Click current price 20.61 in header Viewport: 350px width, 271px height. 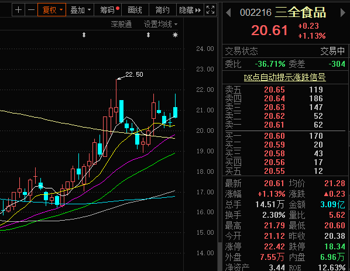coord(269,30)
